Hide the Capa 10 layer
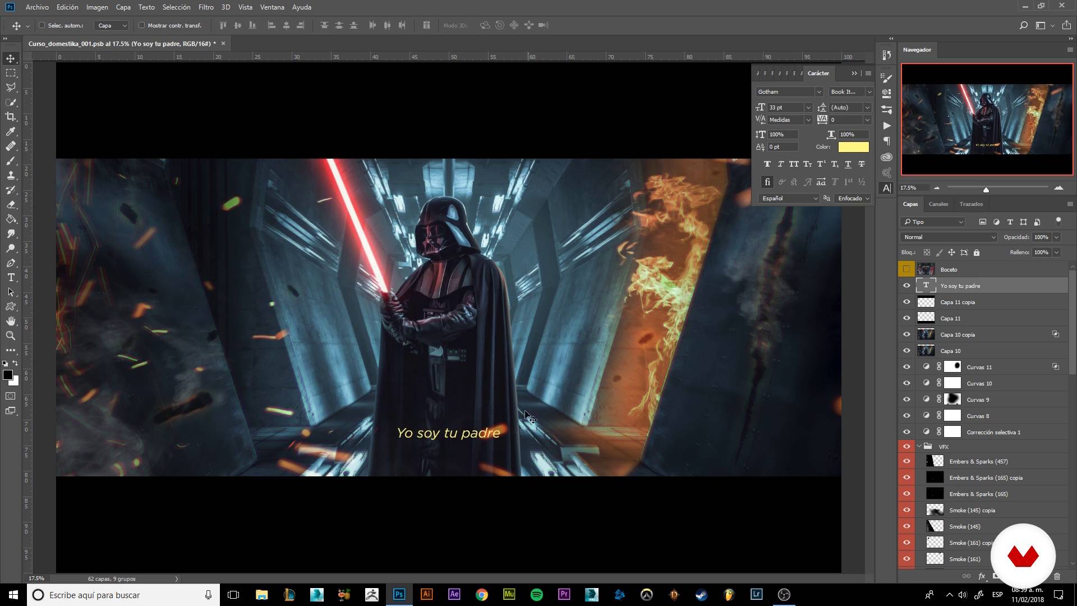This screenshot has width=1077, height=606. tap(906, 351)
